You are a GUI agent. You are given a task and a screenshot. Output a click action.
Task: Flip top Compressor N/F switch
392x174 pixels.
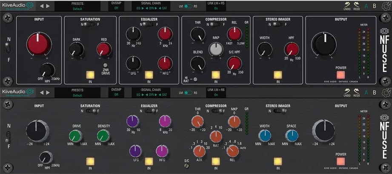(215, 25)
